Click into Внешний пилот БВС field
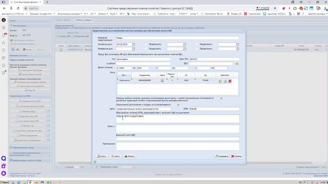Screen dimensions: 328x184 point(178,139)
